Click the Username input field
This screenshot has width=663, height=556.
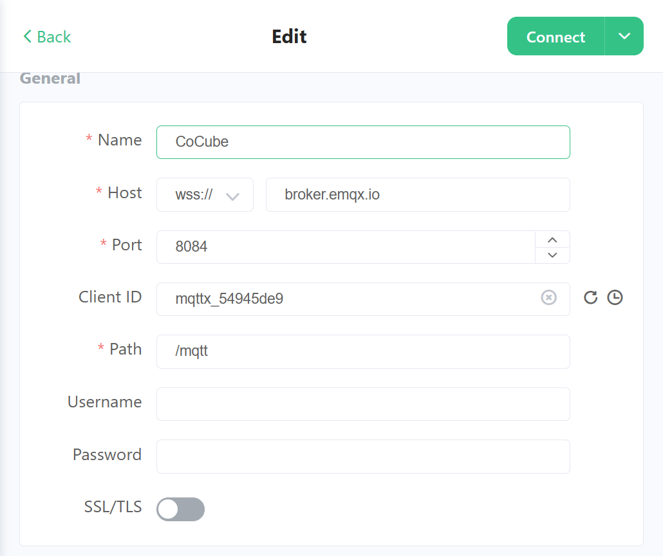[363, 403]
